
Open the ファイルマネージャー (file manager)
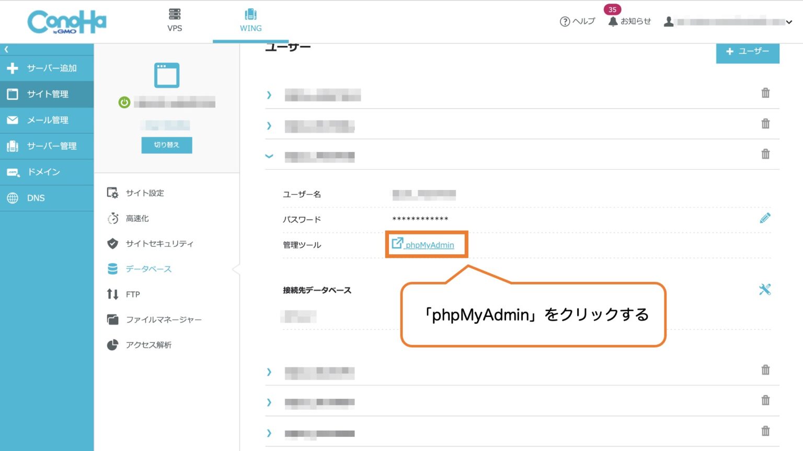click(163, 319)
